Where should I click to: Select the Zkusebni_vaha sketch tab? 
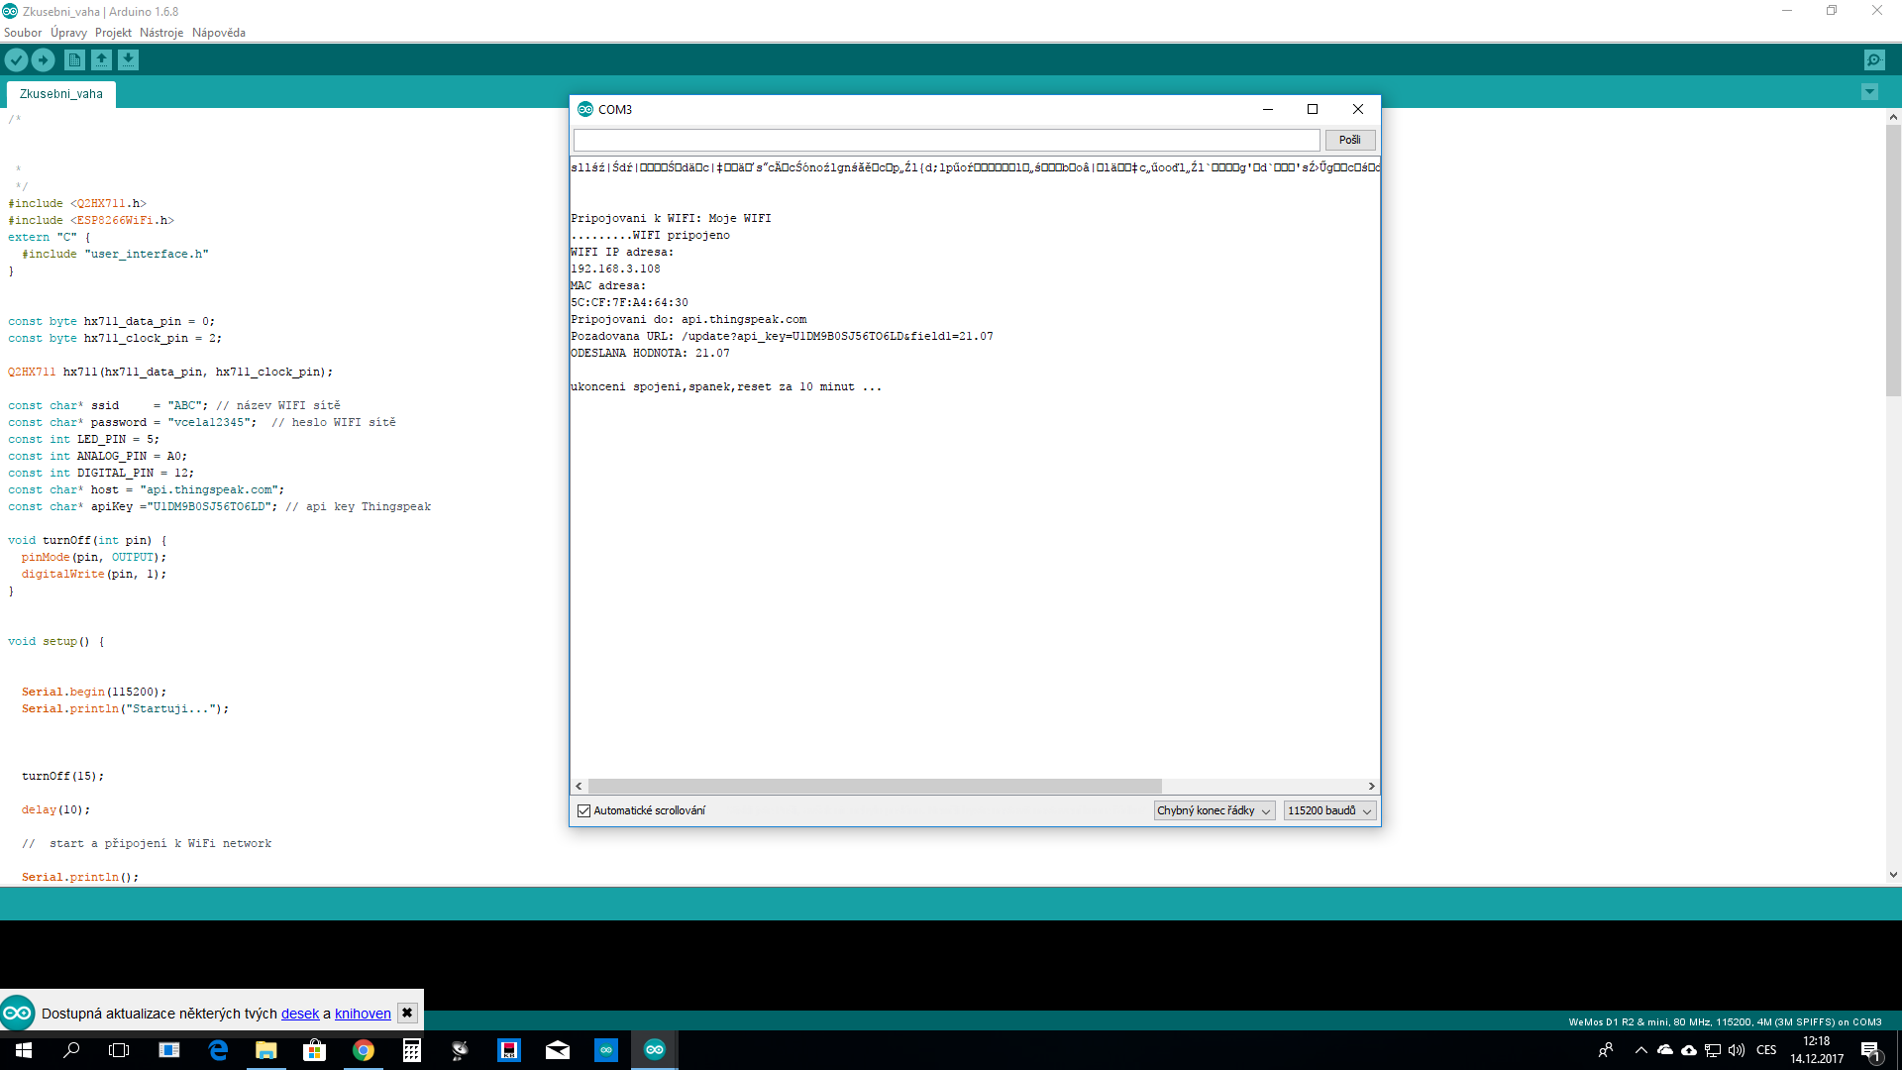pyautogui.click(x=61, y=94)
